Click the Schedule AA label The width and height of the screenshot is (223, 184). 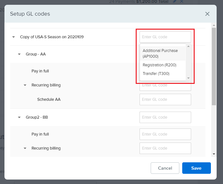click(x=49, y=99)
